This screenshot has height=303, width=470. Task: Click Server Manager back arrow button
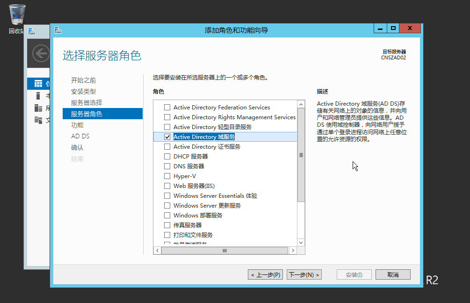pos(41,54)
